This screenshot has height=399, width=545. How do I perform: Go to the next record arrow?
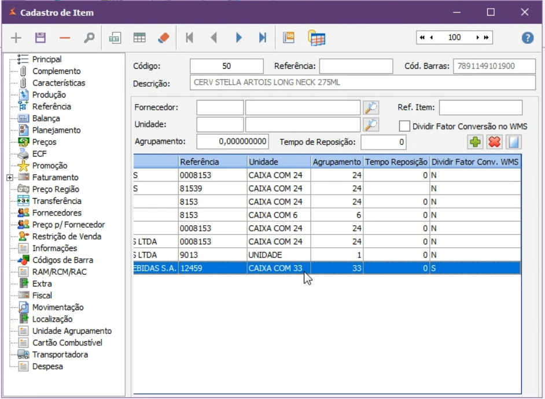(x=238, y=38)
